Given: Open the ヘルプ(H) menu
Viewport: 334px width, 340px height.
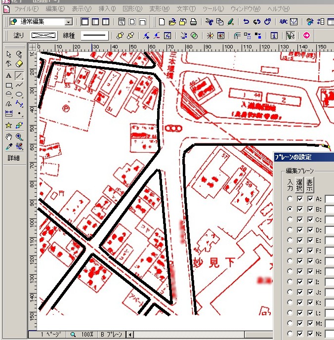Looking at the screenshot, I should 278,9.
